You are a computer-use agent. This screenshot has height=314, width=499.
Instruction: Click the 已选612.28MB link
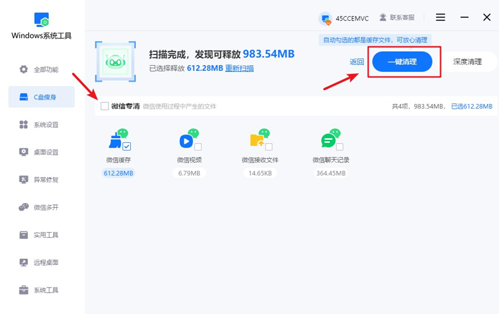[472, 106]
